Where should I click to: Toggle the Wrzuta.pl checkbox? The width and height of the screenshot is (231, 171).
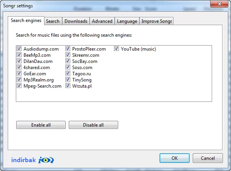(x=68, y=86)
